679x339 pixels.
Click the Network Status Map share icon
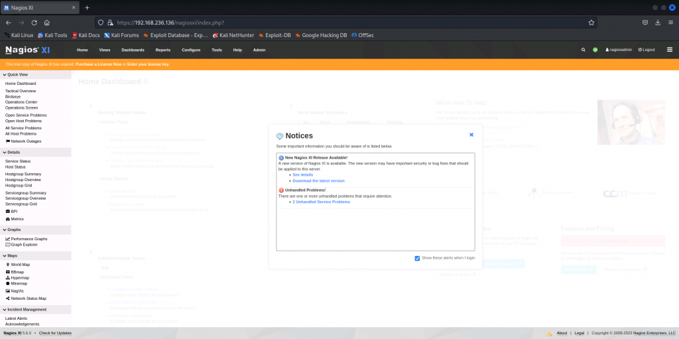click(7, 299)
